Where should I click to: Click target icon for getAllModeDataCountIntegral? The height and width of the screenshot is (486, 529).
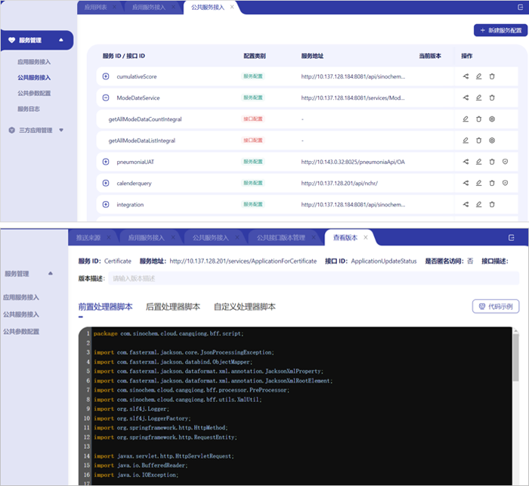pyautogui.click(x=492, y=119)
